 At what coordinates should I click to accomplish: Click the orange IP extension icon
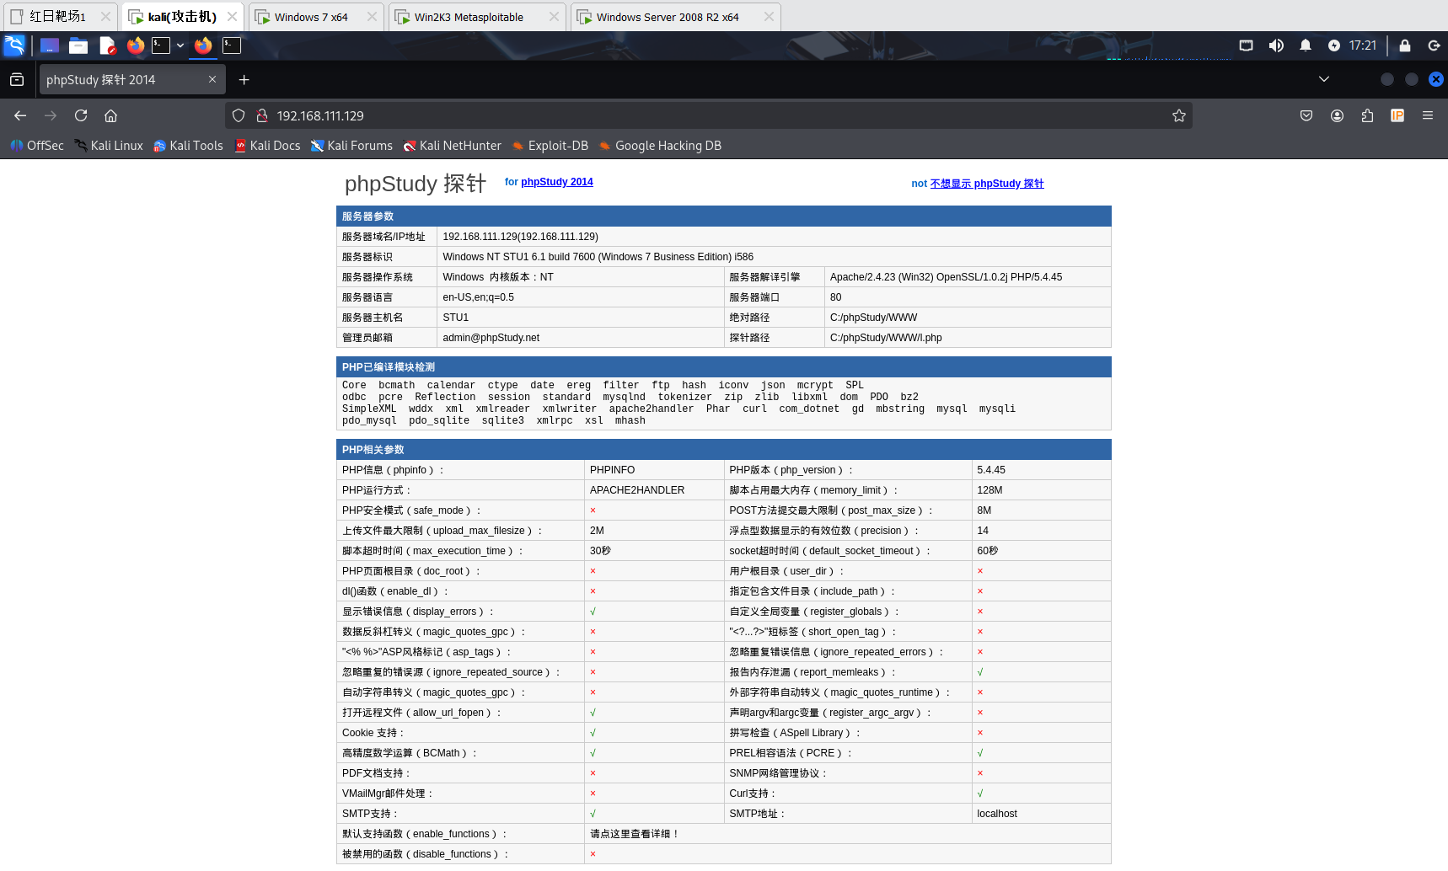(1397, 115)
